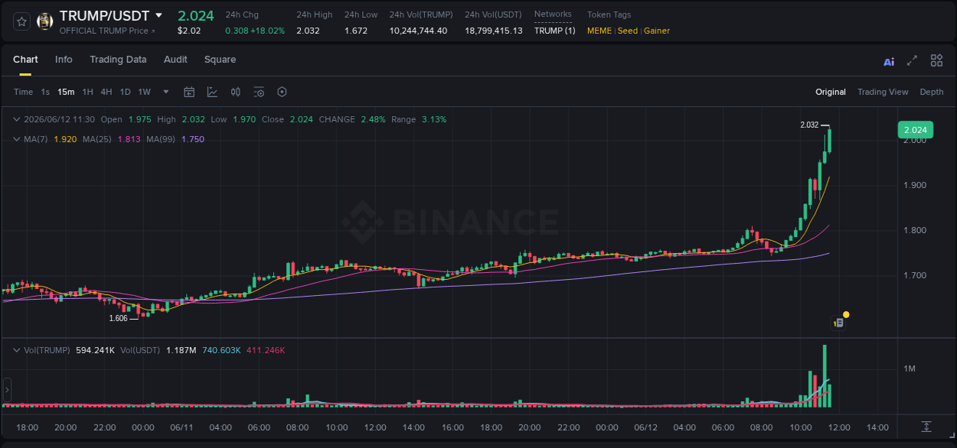Click the 24h High value 2.032

[x=308, y=31]
